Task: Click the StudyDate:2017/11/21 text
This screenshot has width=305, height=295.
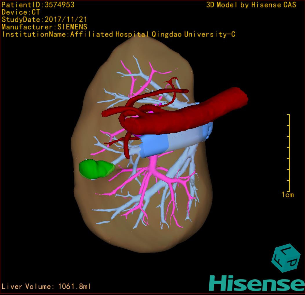Action: (x=44, y=19)
